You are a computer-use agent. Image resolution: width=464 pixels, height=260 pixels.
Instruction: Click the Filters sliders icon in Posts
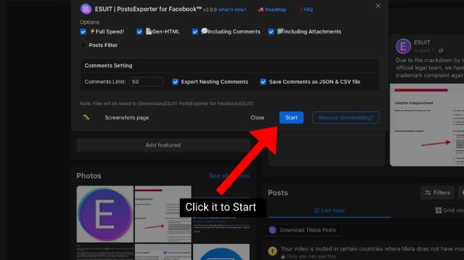coord(428,193)
